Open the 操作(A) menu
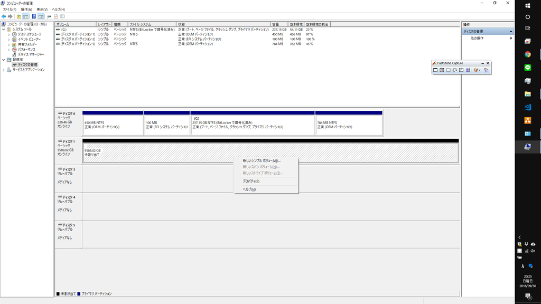 (26, 9)
